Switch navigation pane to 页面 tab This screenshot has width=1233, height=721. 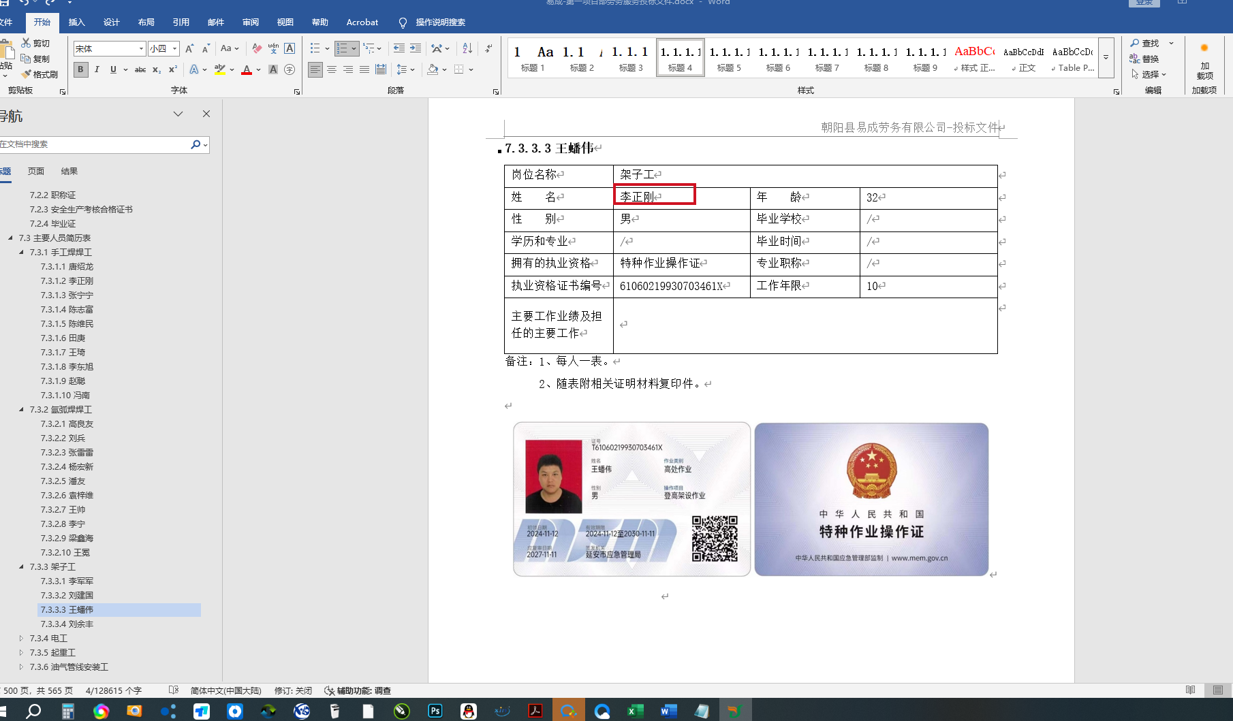pyautogui.click(x=36, y=172)
